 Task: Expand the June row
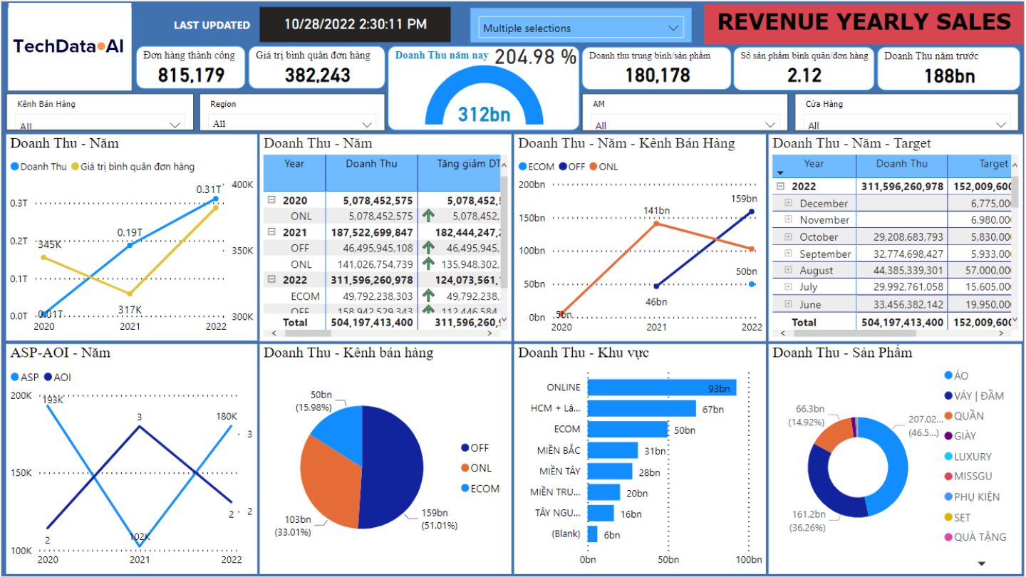pos(789,304)
